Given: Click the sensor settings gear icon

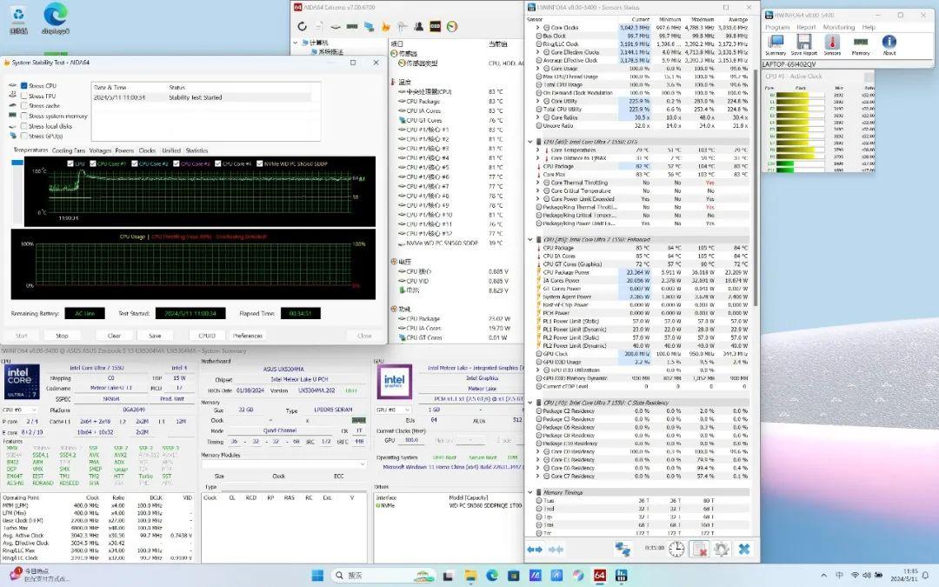Looking at the screenshot, I should click(x=721, y=549).
